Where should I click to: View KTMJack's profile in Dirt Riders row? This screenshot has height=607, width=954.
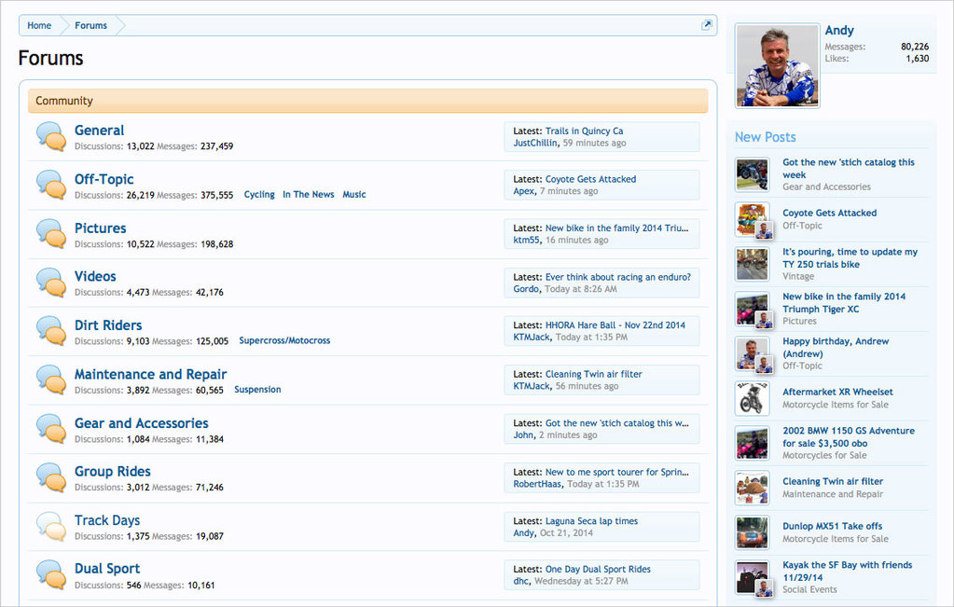(532, 338)
